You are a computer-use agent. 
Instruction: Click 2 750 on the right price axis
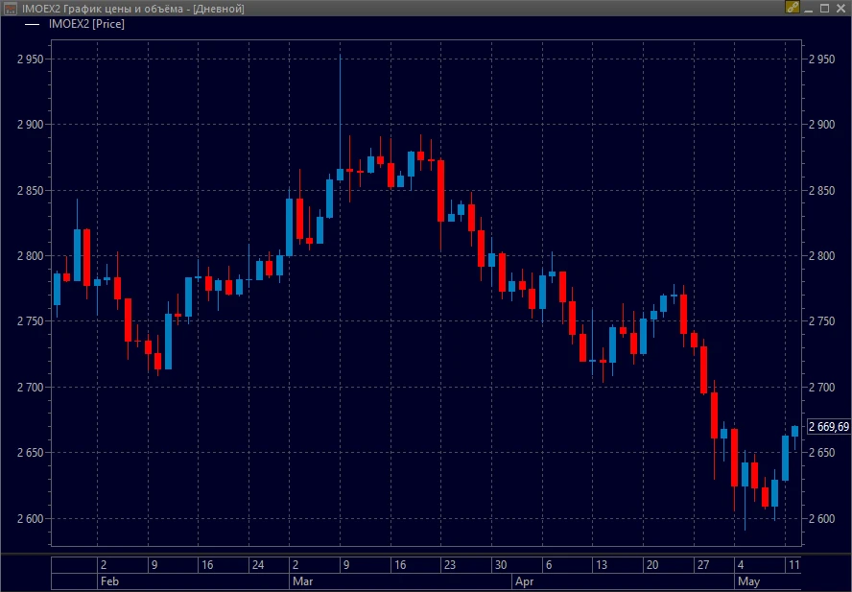point(821,321)
